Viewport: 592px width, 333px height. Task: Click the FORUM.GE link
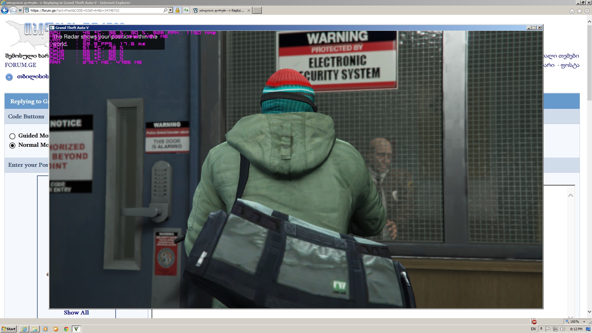(20, 65)
